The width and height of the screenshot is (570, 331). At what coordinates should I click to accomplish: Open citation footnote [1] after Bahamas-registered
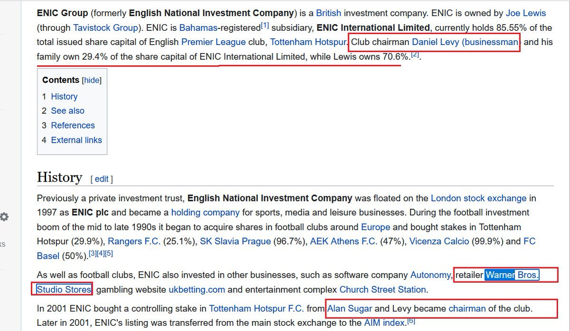click(265, 25)
